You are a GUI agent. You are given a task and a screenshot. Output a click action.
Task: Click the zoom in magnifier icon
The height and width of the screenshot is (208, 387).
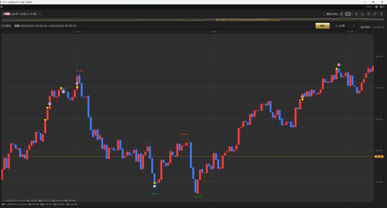click(356, 14)
